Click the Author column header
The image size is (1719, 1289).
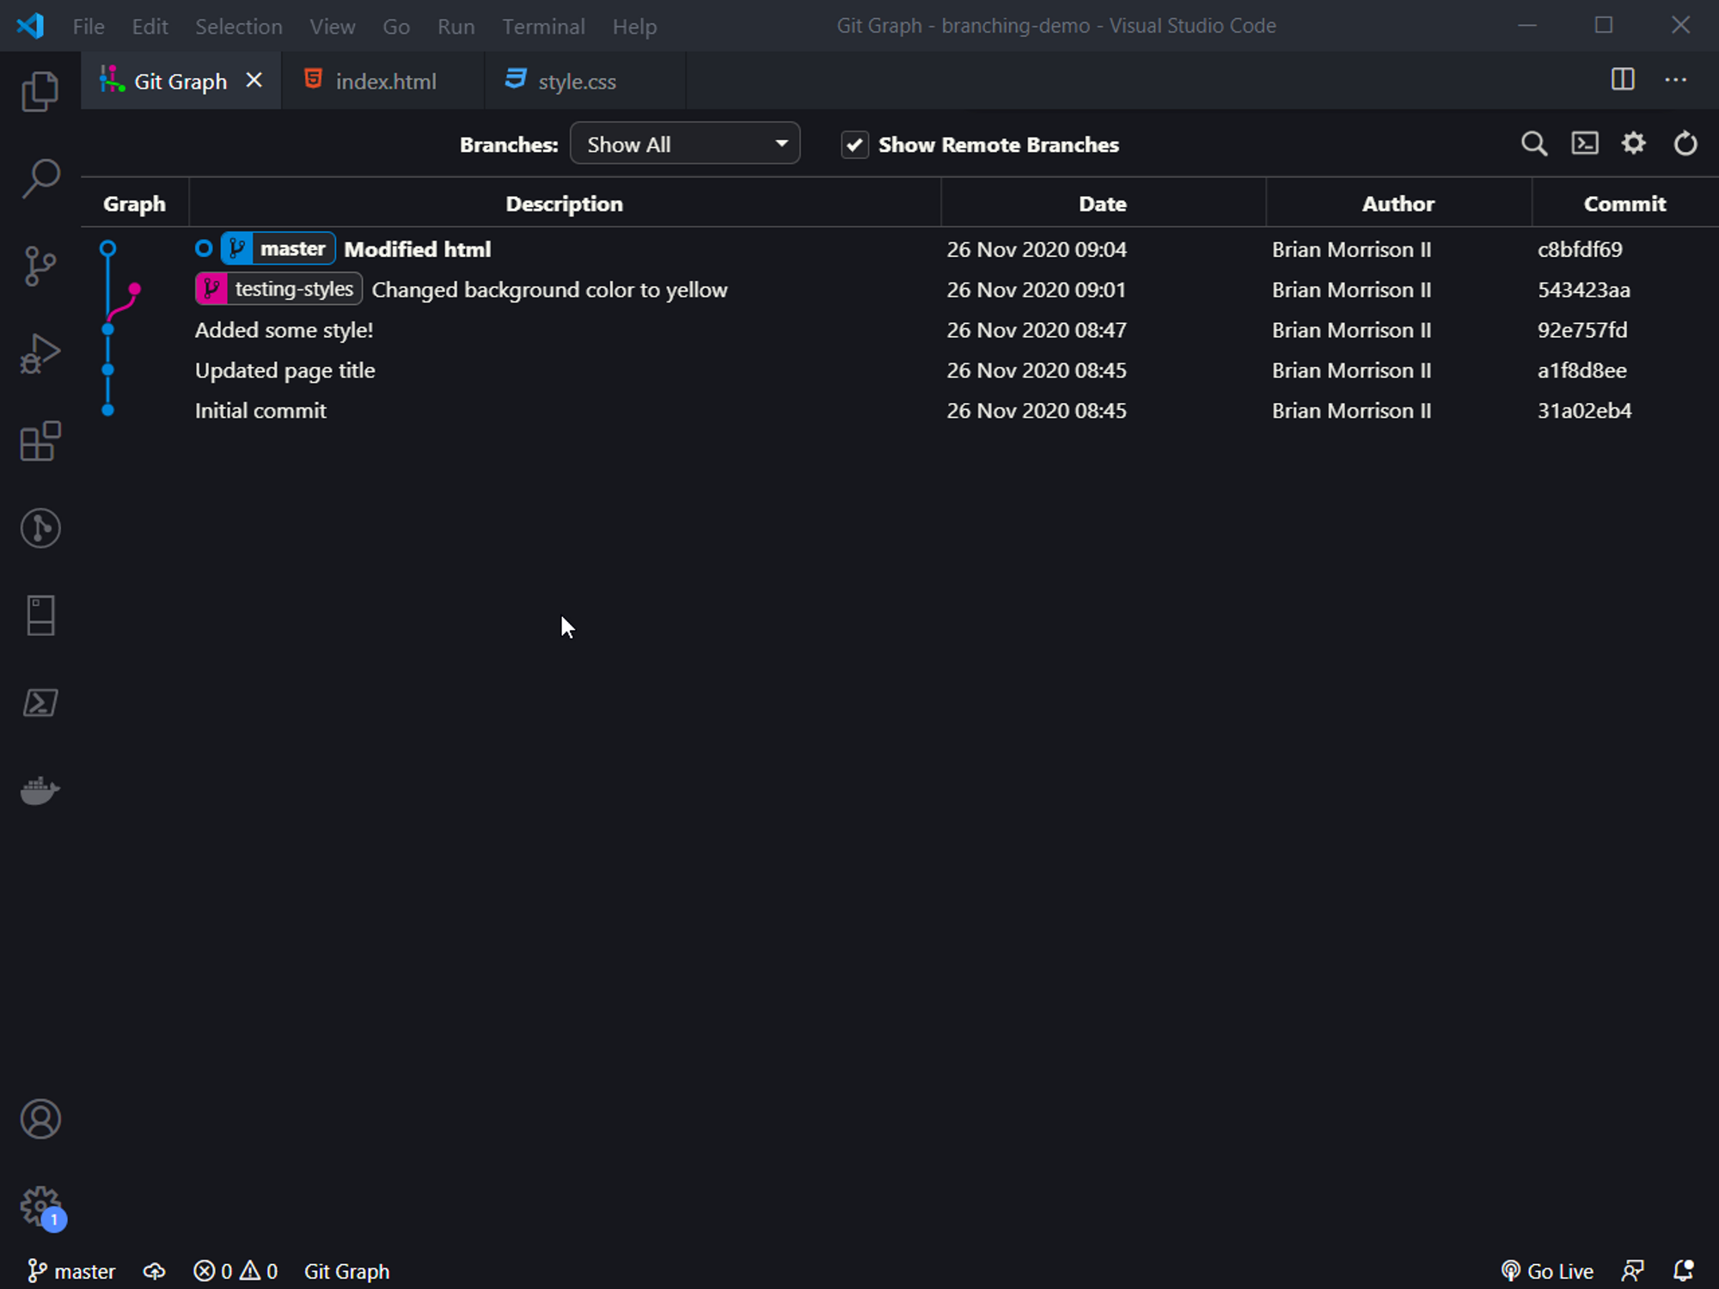coord(1398,204)
